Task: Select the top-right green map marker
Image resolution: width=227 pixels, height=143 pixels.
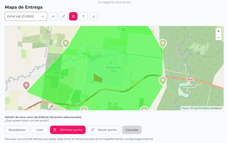Action: tap(163, 44)
